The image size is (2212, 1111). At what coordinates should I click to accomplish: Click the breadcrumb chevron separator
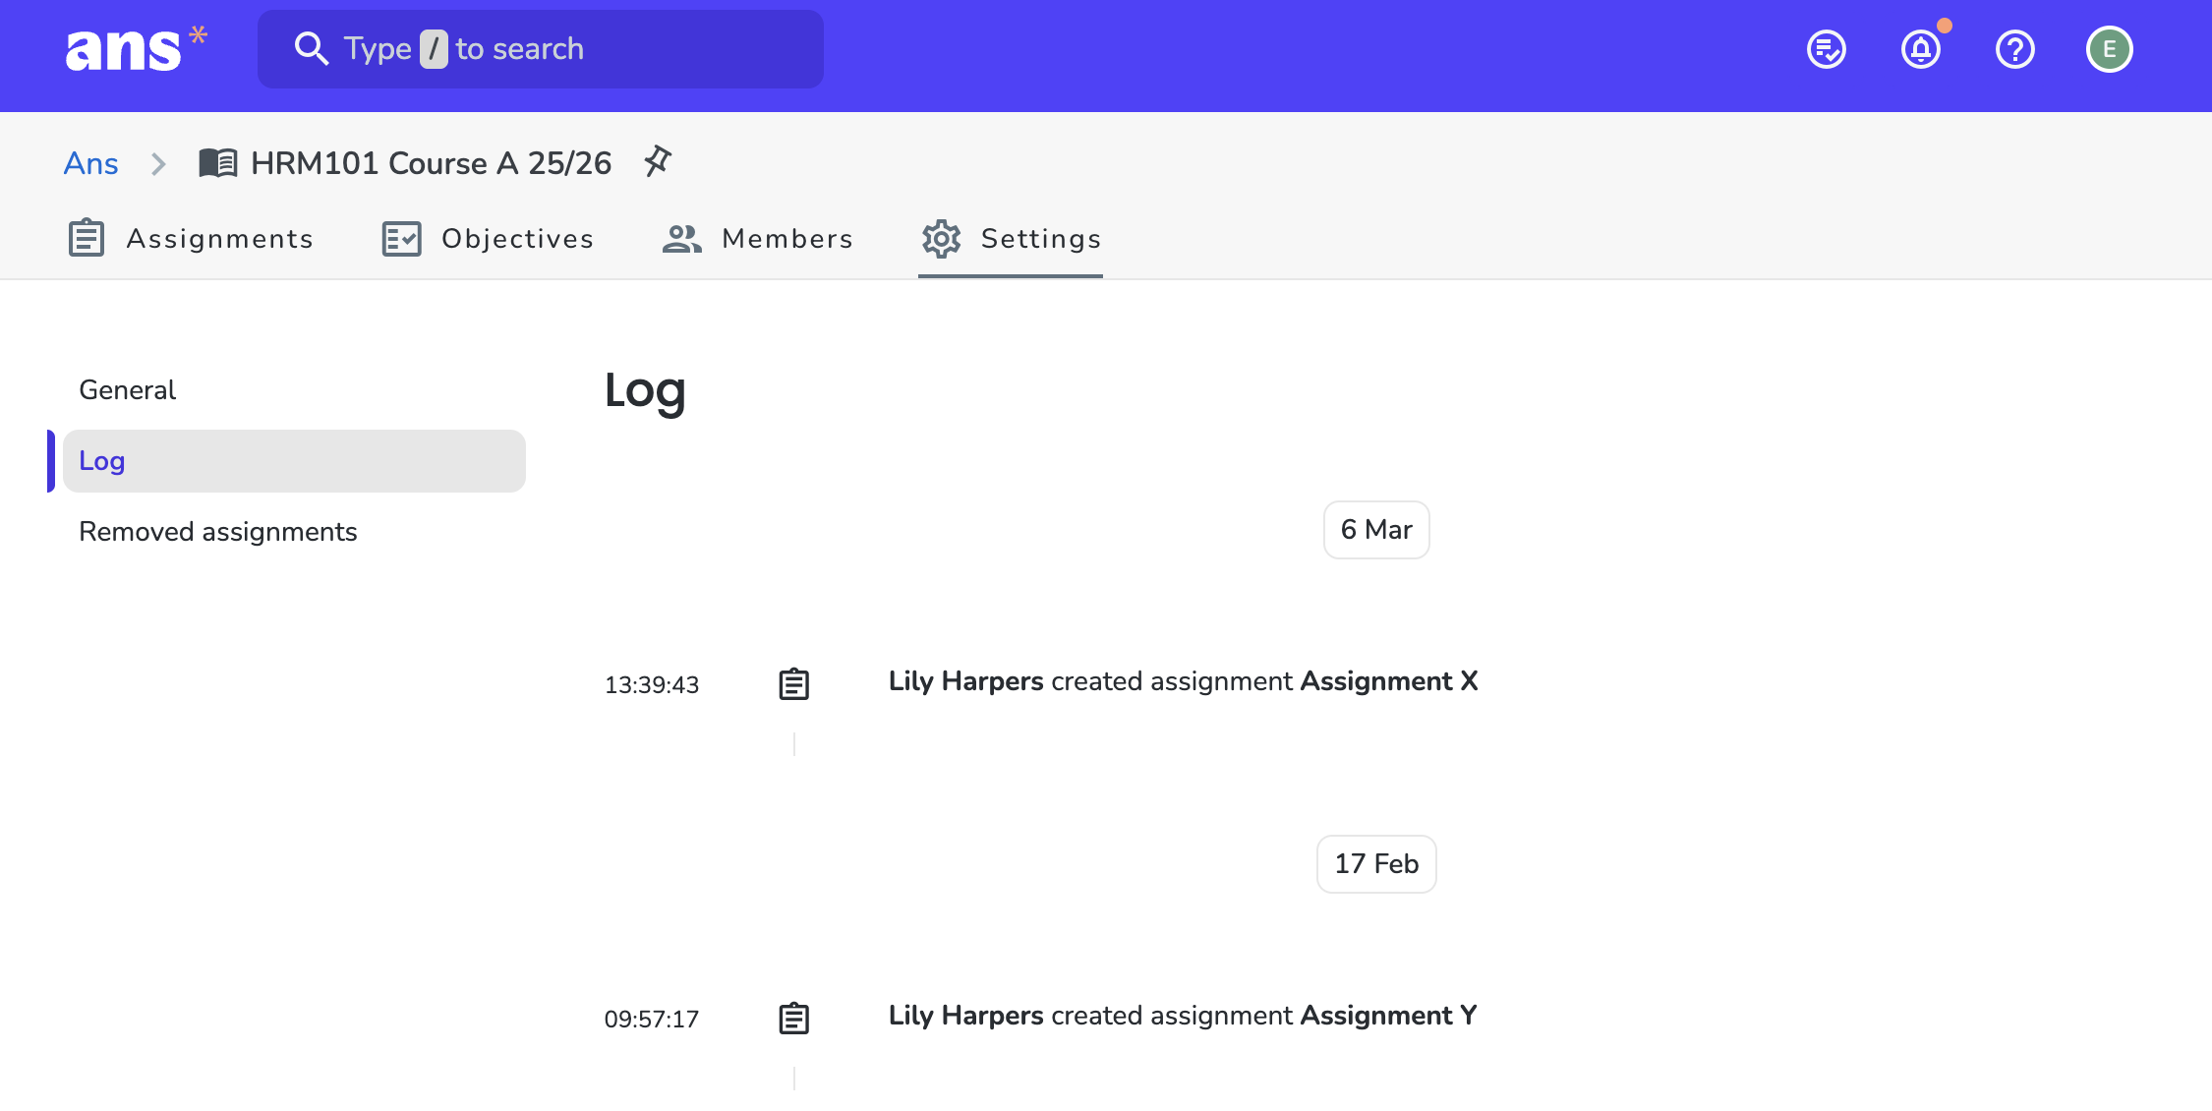(158, 163)
